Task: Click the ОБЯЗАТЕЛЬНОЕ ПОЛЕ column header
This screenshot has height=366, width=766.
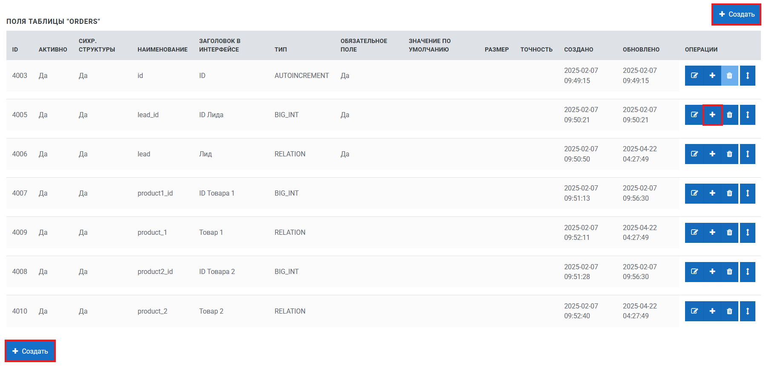Action: pos(364,45)
